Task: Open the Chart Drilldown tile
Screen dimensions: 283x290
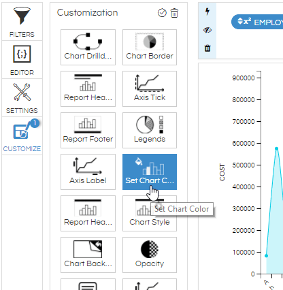Action: point(88,47)
